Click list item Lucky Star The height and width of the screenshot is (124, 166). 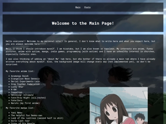click(x=17, y=87)
